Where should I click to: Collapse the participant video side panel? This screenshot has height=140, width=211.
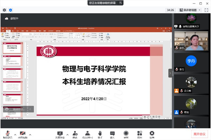171,73
